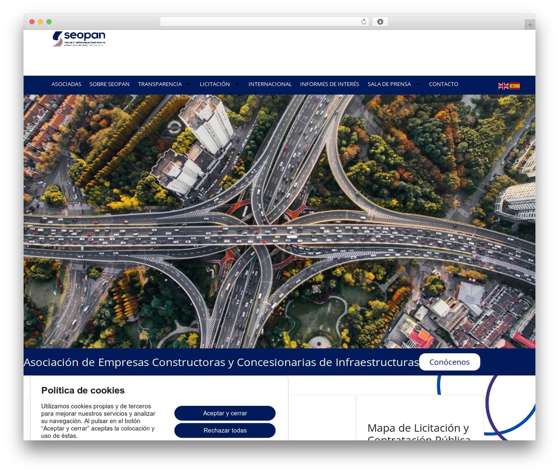This screenshot has height=474, width=559.
Task: Minimize the window with the yellow button
Action: (x=41, y=22)
